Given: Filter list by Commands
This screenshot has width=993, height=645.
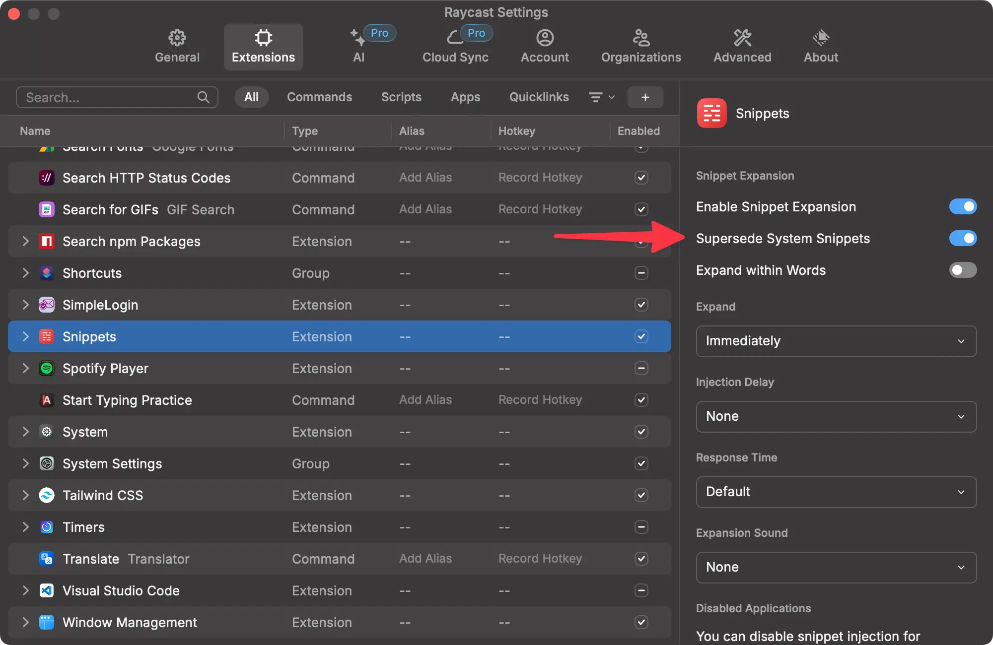Looking at the screenshot, I should [x=319, y=97].
